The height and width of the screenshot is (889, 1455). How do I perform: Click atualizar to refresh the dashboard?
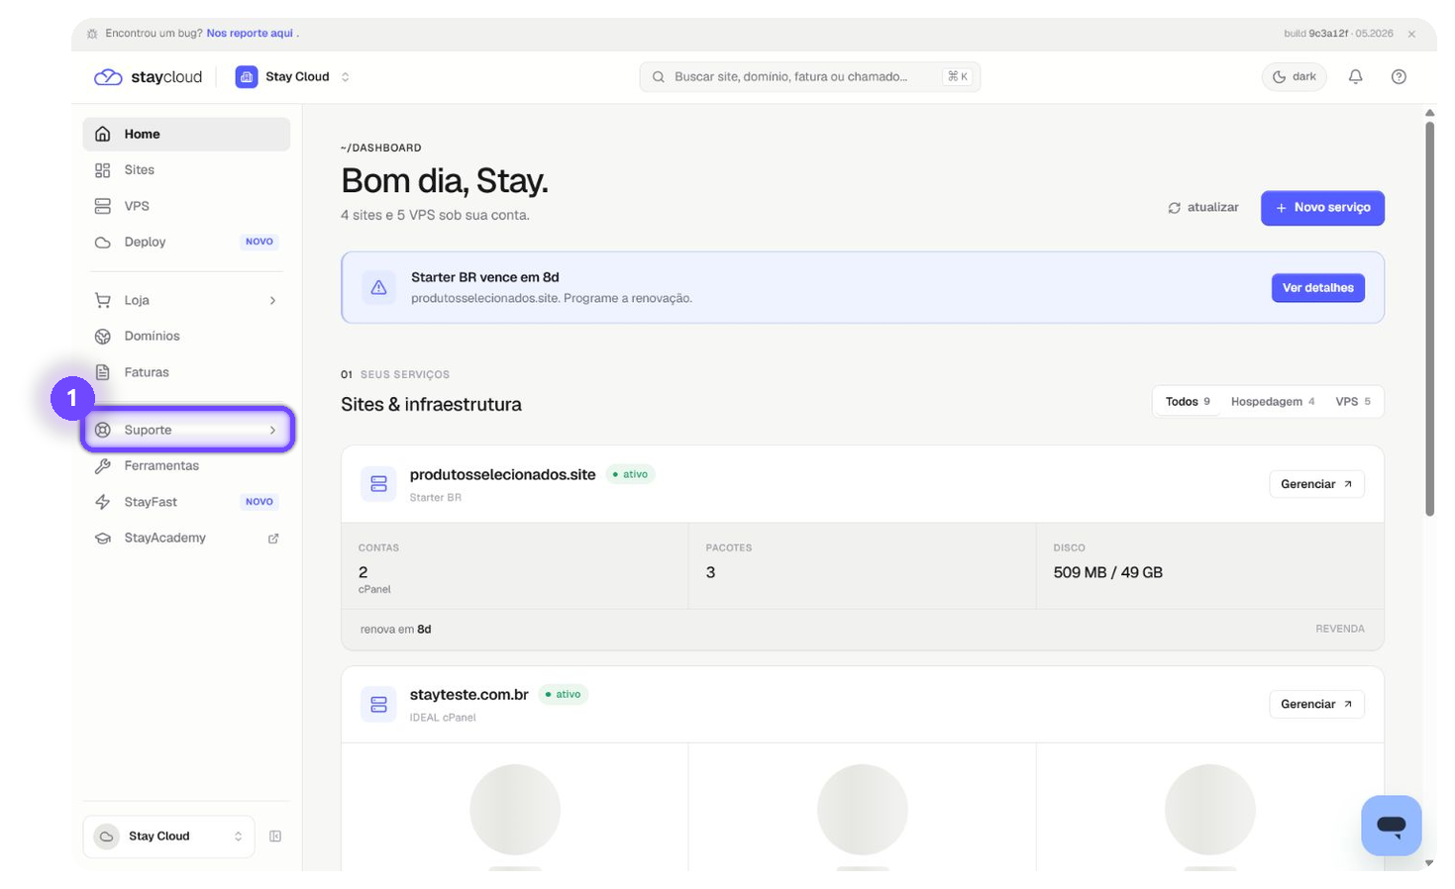tap(1203, 208)
